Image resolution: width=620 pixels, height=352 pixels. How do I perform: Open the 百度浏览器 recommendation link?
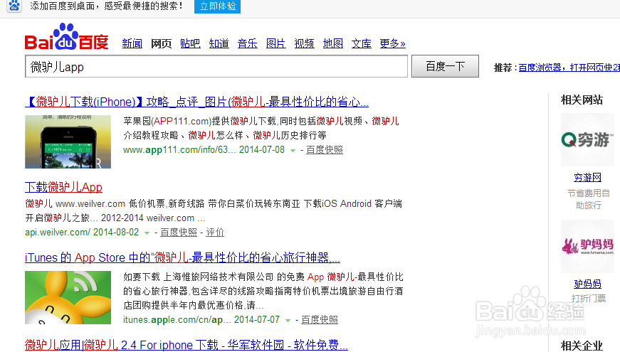569,68
